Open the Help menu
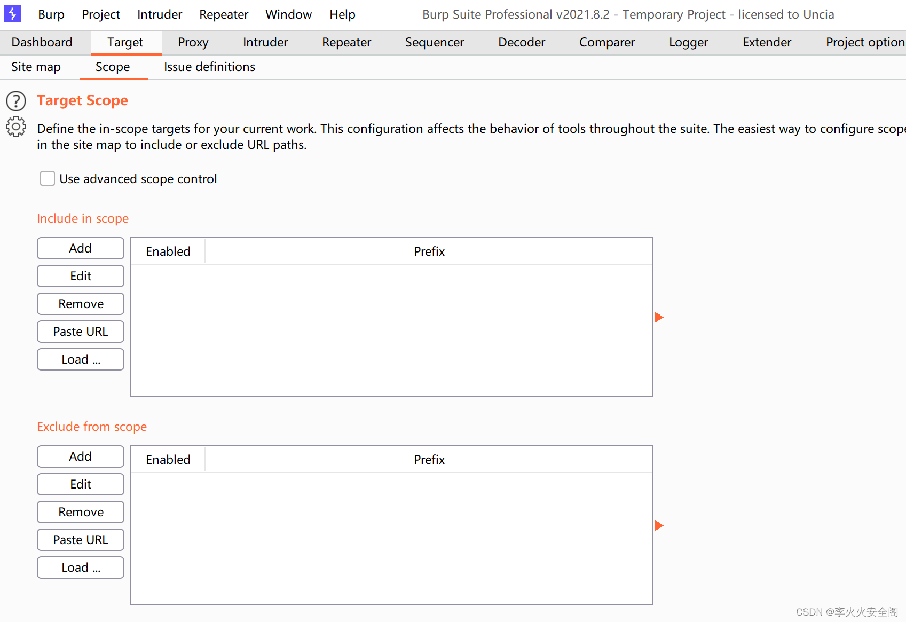The image size is (906, 622). click(x=342, y=14)
